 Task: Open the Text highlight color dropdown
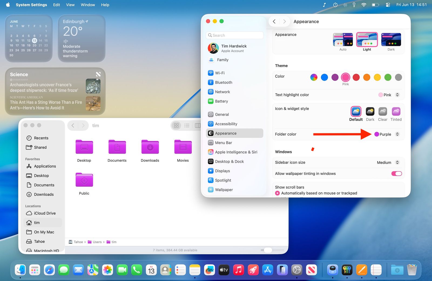pyautogui.click(x=397, y=95)
